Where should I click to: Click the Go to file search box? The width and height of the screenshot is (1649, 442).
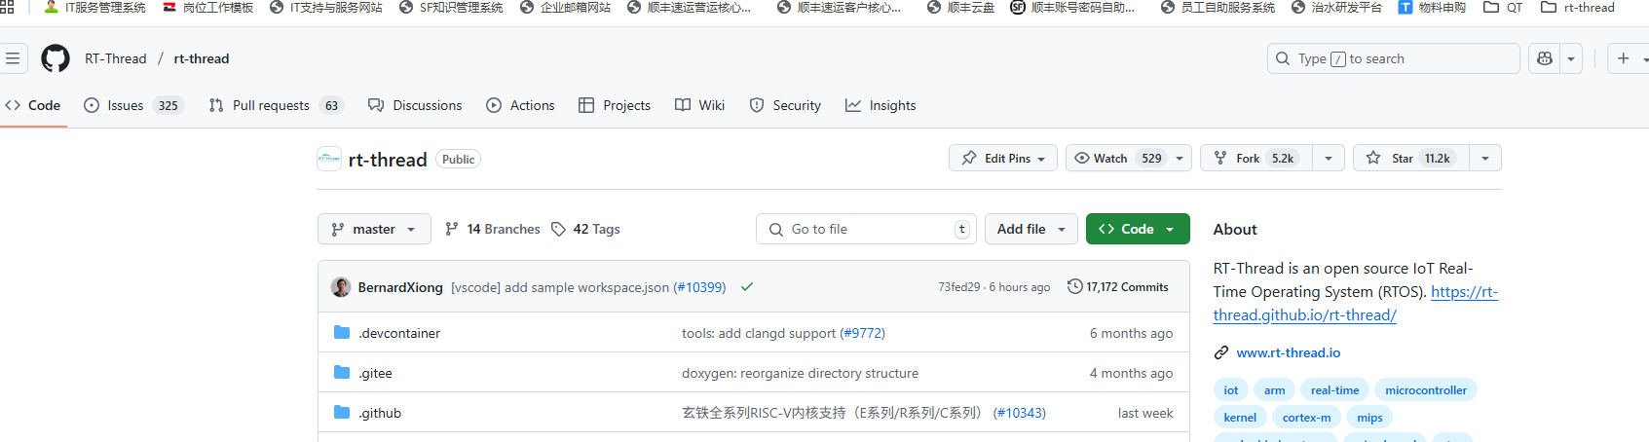[866, 229]
